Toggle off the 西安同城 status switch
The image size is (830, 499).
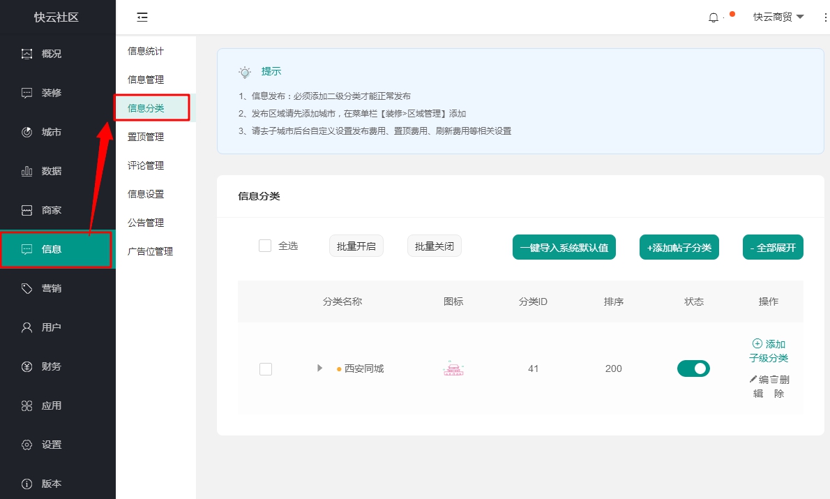point(693,368)
